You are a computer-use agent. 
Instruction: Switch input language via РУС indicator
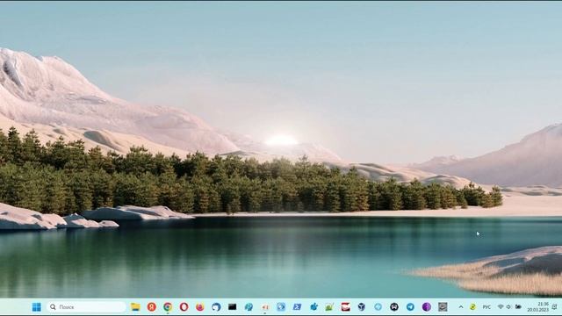tap(486, 307)
